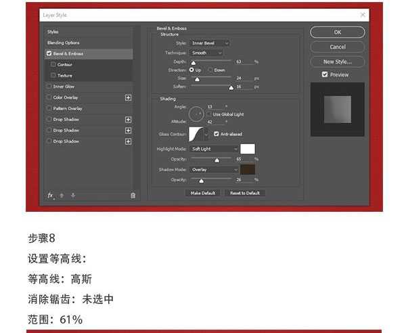The width and height of the screenshot is (406, 333).
Task: Click plus icon next to Color Overlay
Action: [128, 97]
